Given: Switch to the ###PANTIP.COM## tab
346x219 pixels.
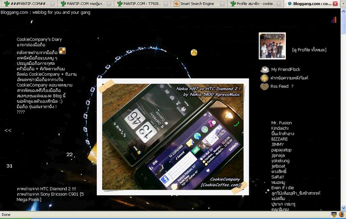Looking at the screenshot, I should [x=29, y=4].
